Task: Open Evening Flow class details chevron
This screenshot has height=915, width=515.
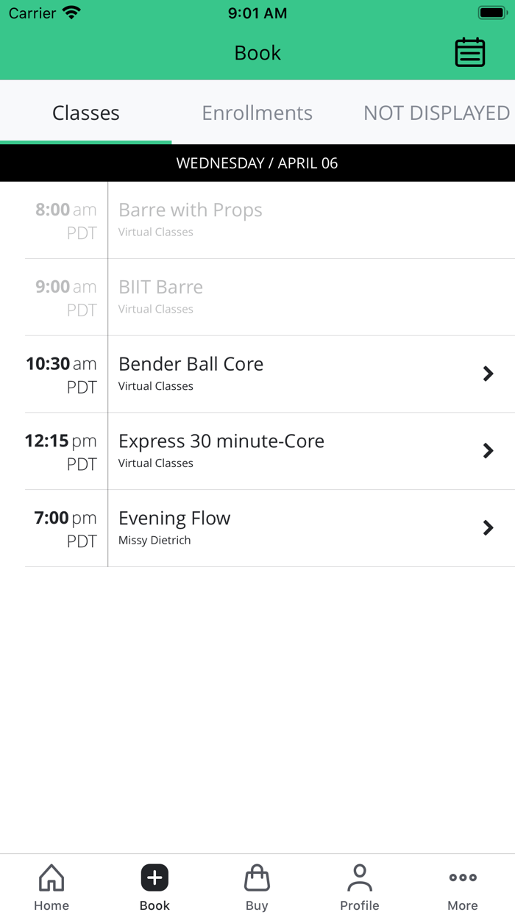Action: click(x=488, y=527)
